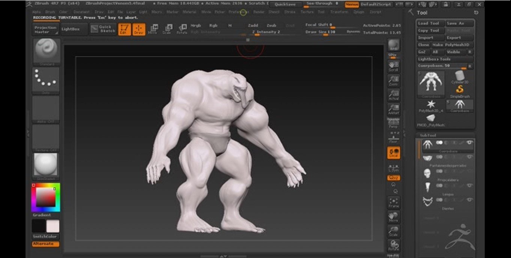Screen dimensions: 511x258
Task: Click the LightBox button
Action: pyautogui.click(x=74, y=30)
